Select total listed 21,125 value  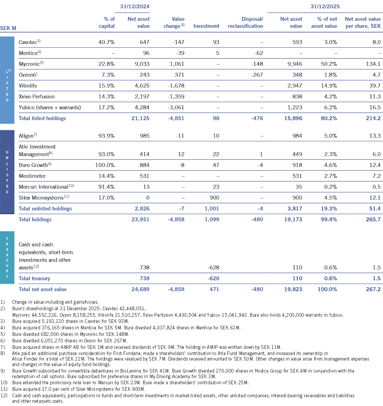click(141, 118)
